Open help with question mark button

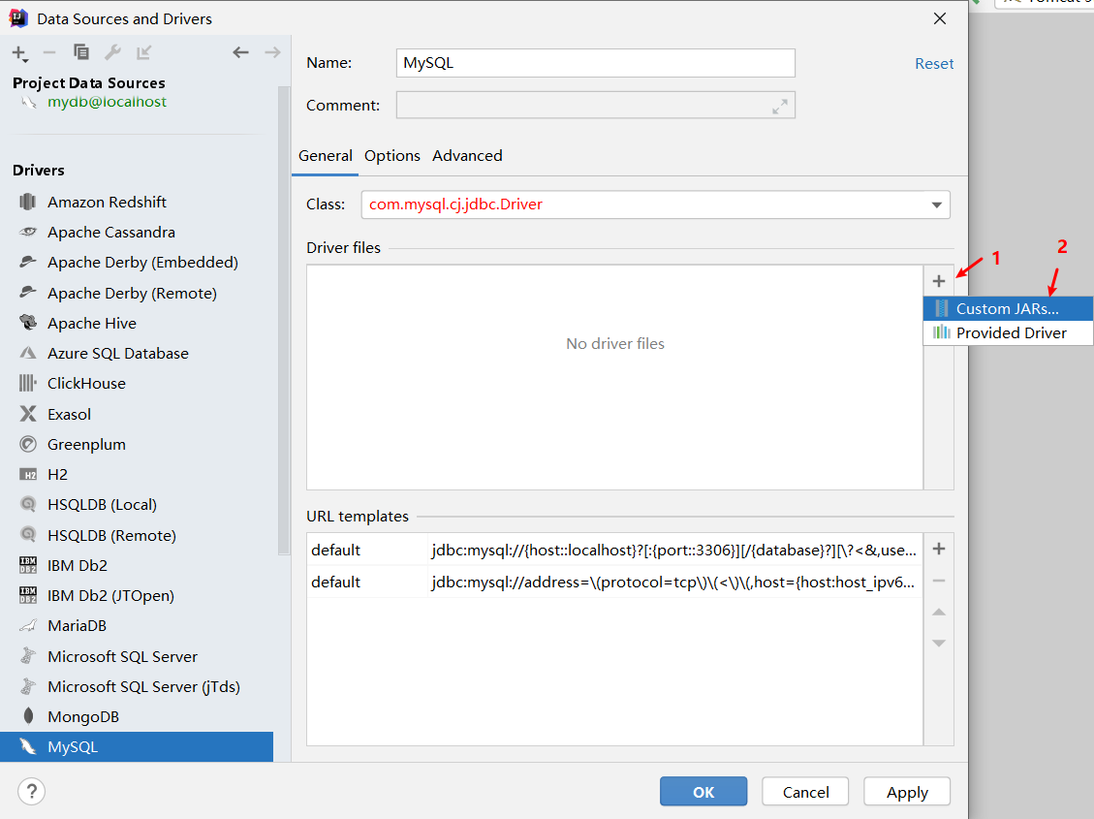click(31, 791)
